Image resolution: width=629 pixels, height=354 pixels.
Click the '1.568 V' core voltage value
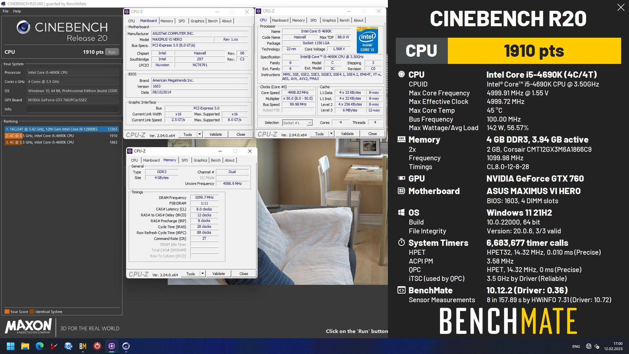pos(339,49)
